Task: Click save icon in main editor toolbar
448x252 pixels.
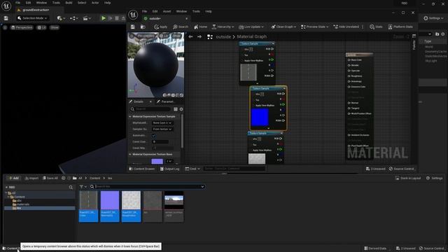Action: pos(6,18)
